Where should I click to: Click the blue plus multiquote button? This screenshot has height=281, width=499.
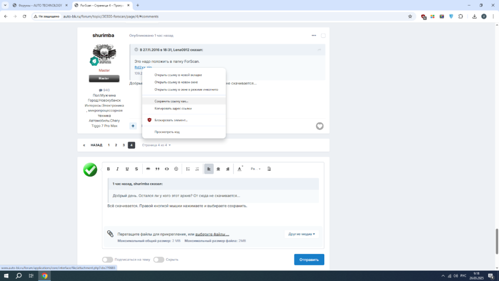click(x=133, y=126)
